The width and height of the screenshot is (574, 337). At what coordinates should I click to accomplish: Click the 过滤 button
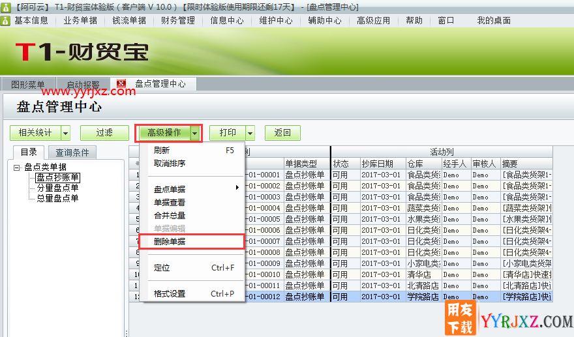click(104, 133)
